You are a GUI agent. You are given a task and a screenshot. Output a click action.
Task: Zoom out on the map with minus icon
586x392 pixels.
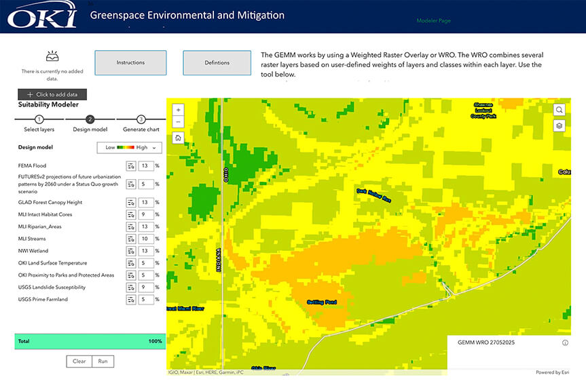pos(177,122)
